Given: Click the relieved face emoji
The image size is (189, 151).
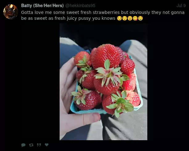Looking at the screenshot, I should [124, 18].
